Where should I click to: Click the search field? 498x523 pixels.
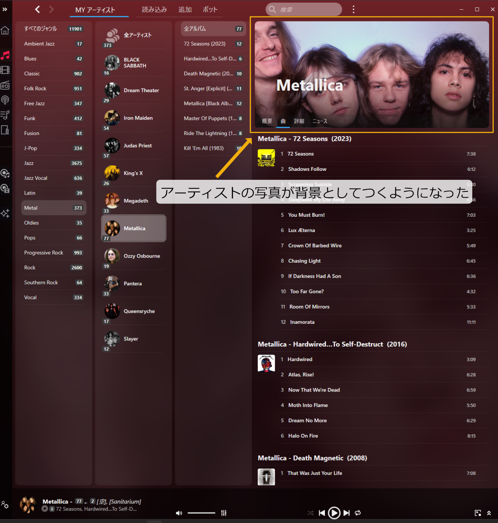[303, 9]
